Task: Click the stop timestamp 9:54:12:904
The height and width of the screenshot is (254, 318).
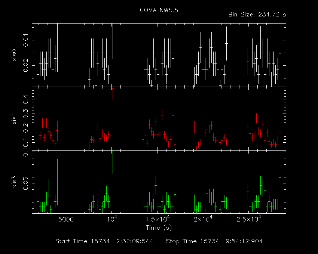Action: [x=244, y=241]
